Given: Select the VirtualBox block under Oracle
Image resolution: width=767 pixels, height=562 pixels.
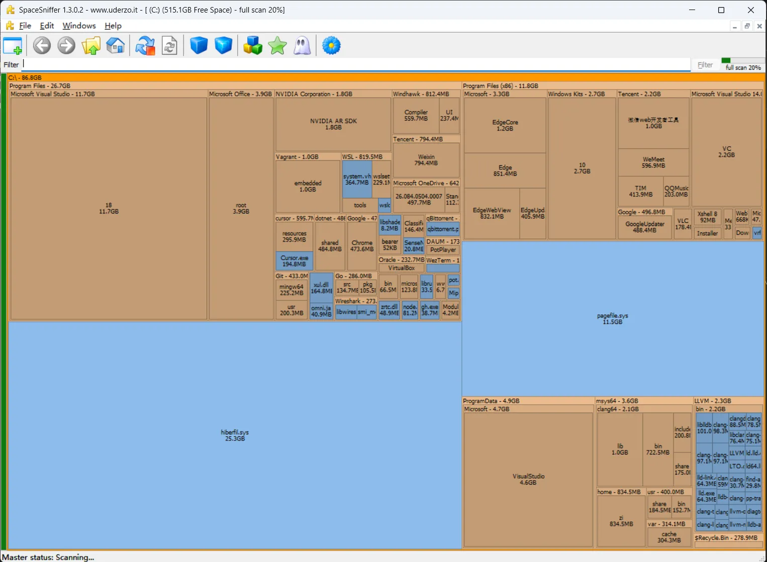Looking at the screenshot, I should click(401, 268).
